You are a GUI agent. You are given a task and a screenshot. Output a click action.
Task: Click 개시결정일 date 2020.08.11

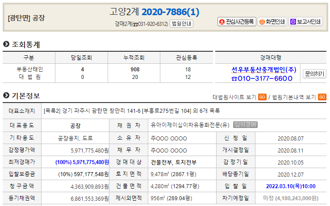coord(291,151)
